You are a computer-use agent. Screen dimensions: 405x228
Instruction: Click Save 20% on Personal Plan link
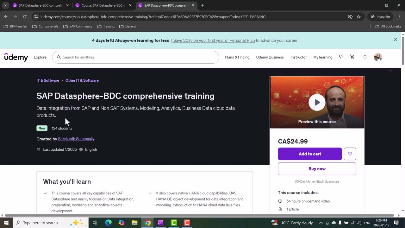213,40
